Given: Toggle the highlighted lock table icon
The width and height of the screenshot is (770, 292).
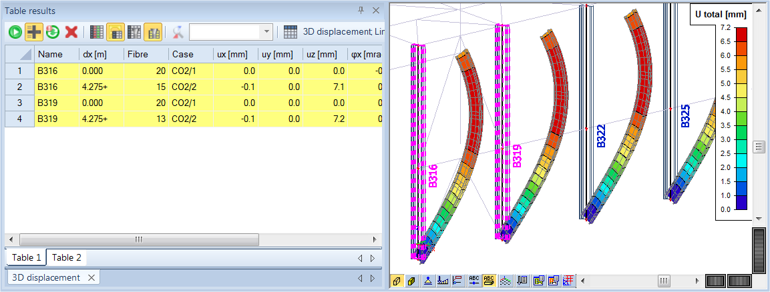Looking at the screenshot, I should pos(115,32).
